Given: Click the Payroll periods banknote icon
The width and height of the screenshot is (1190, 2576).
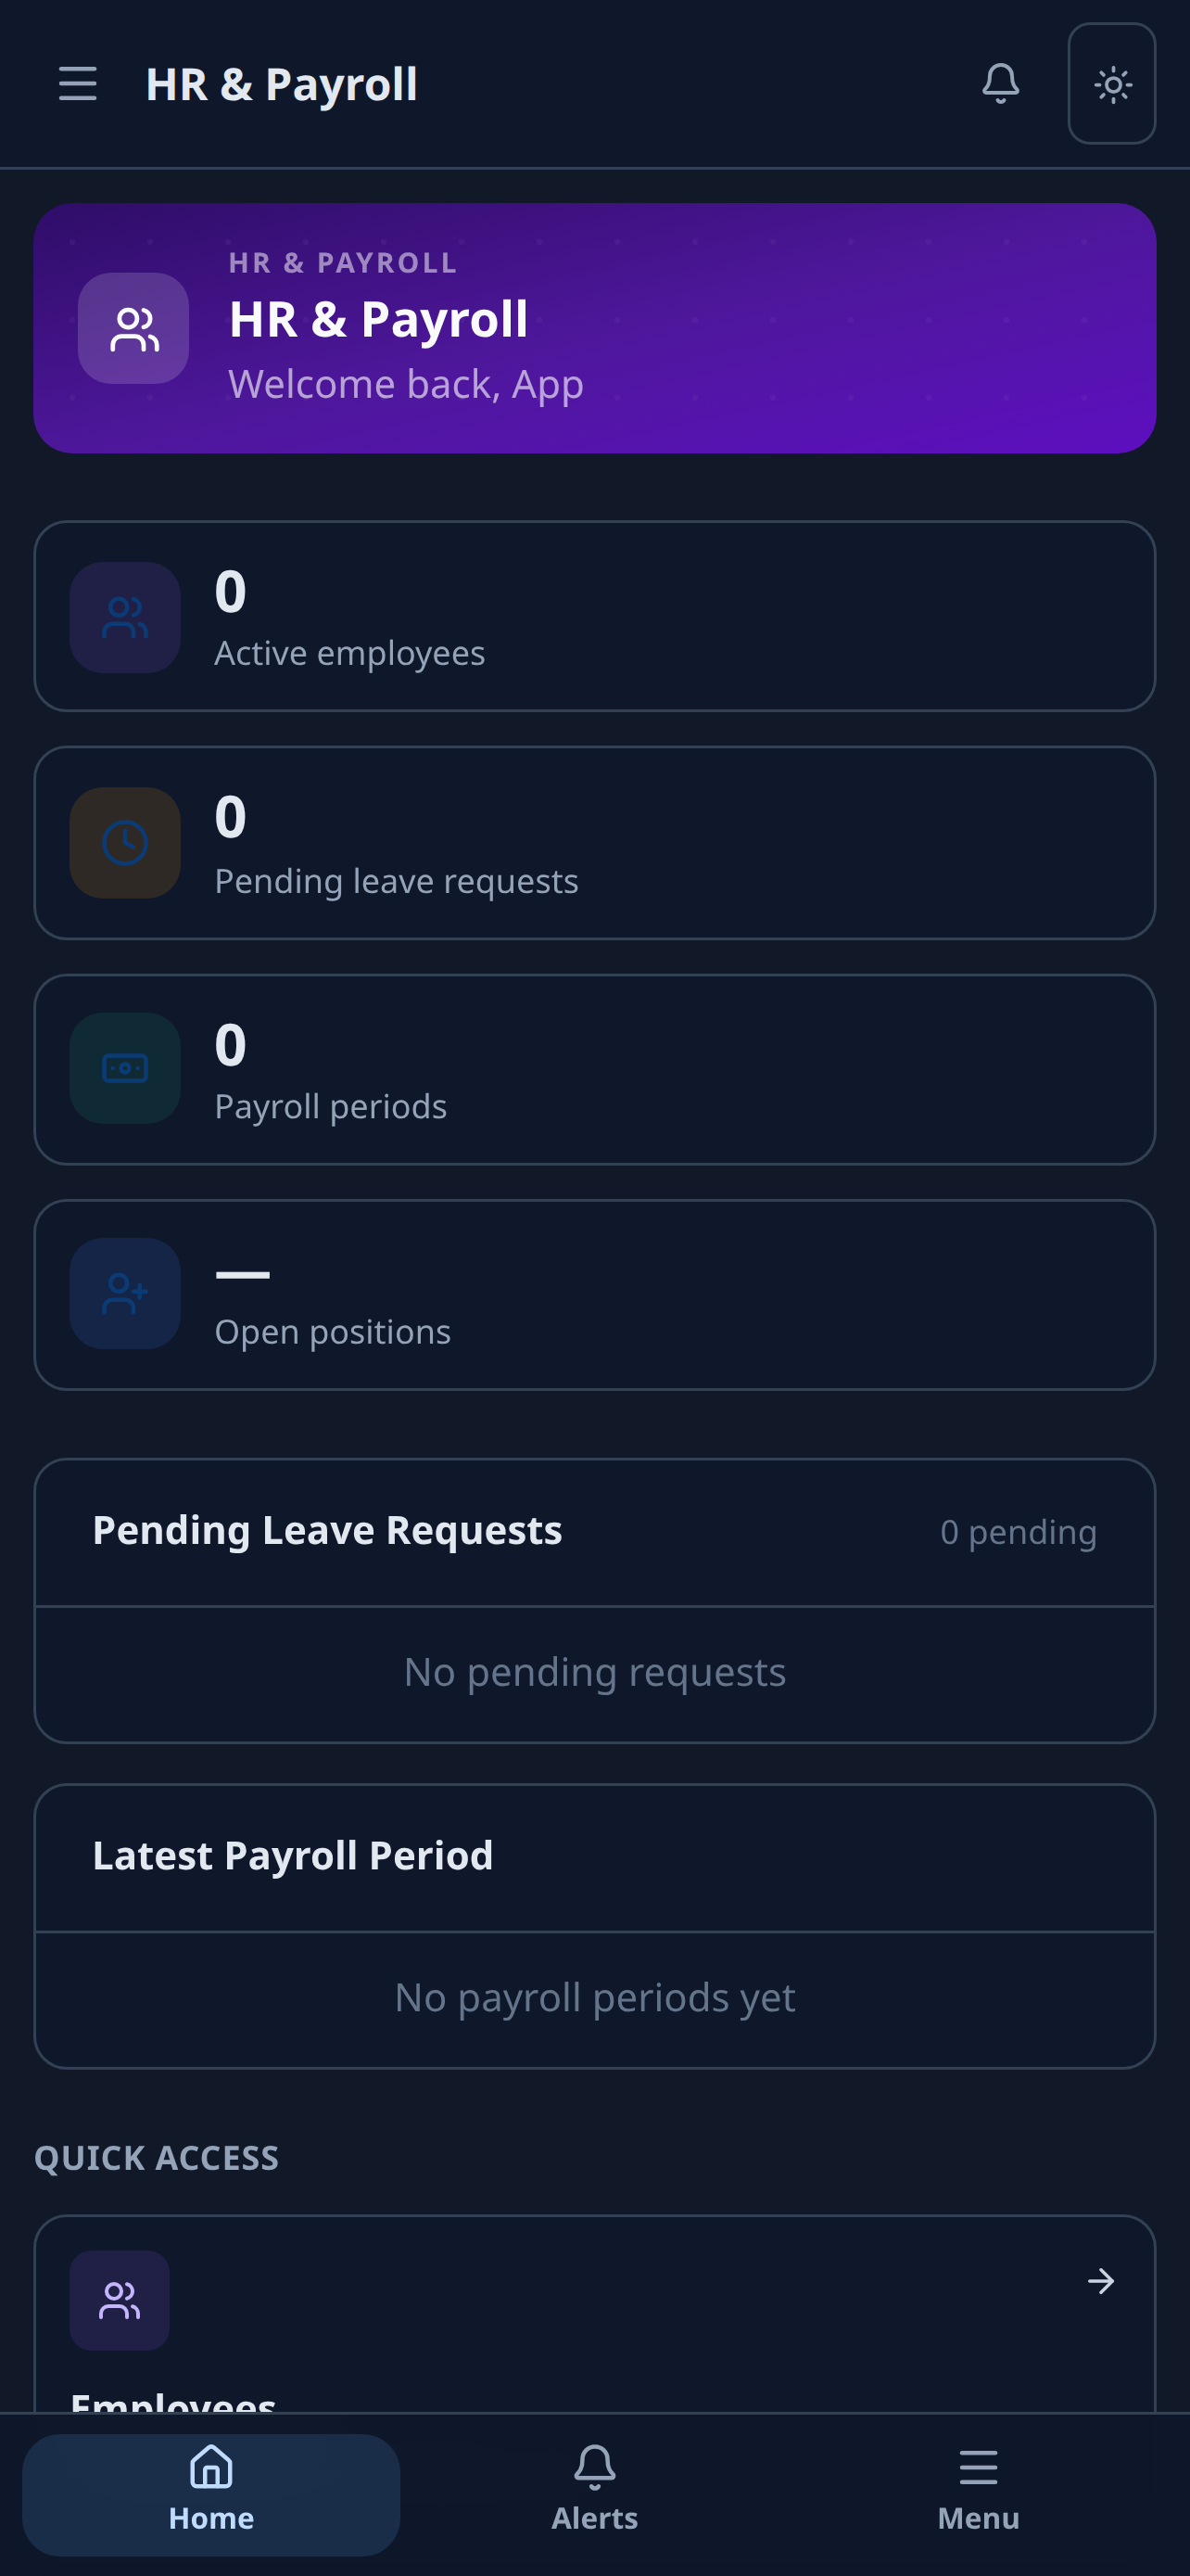Looking at the screenshot, I should pyautogui.click(x=125, y=1068).
